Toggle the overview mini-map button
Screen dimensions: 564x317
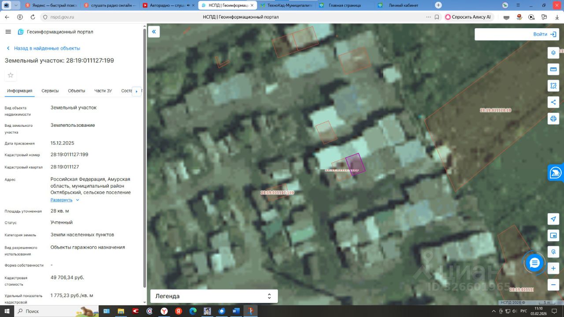point(553,236)
